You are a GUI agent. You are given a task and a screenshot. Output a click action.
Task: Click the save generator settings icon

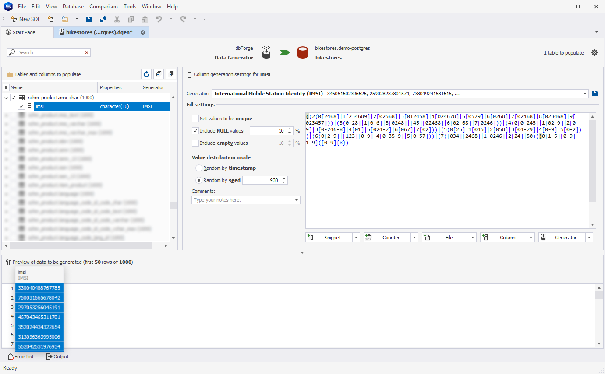(595, 94)
